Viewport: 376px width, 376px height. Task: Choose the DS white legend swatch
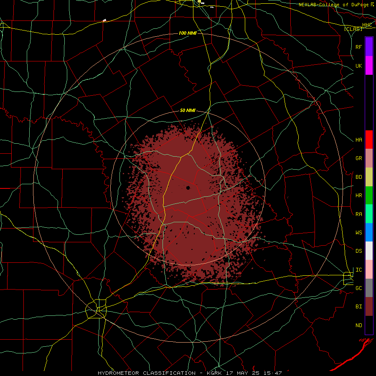click(x=369, y=251)
